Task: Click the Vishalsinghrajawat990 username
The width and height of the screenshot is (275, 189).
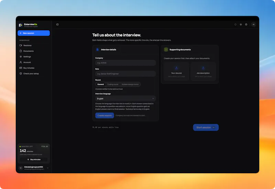Action: [33, 167]
